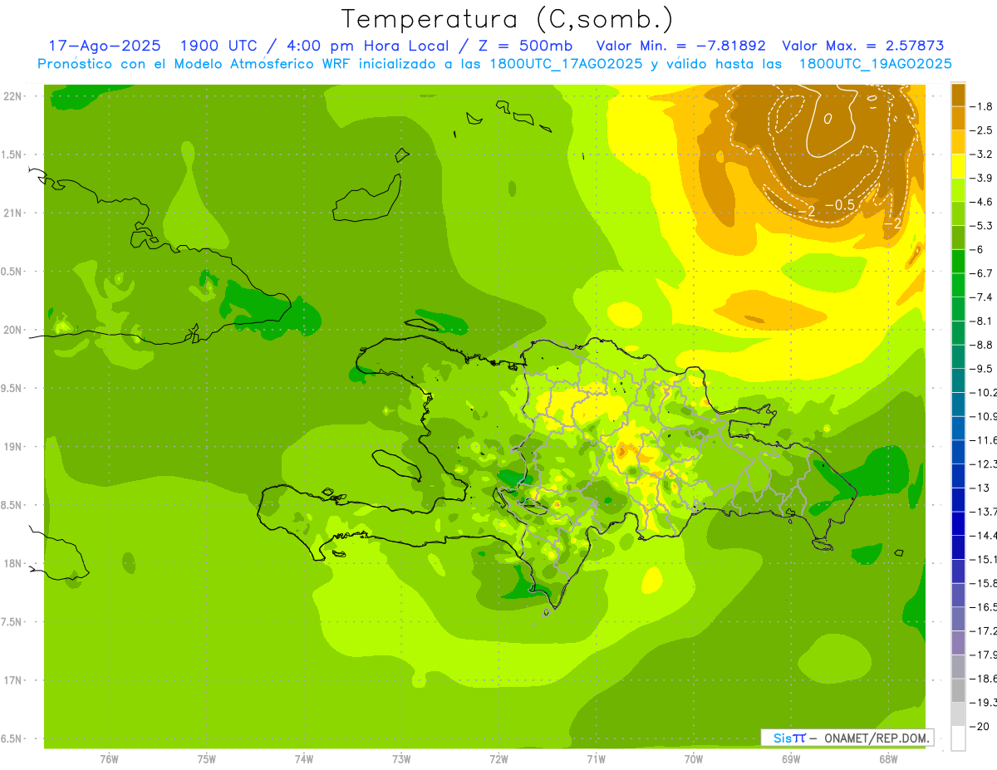Click the "71W" longitude axis label
Screen dimensions: 997x770
pos(596,759)
